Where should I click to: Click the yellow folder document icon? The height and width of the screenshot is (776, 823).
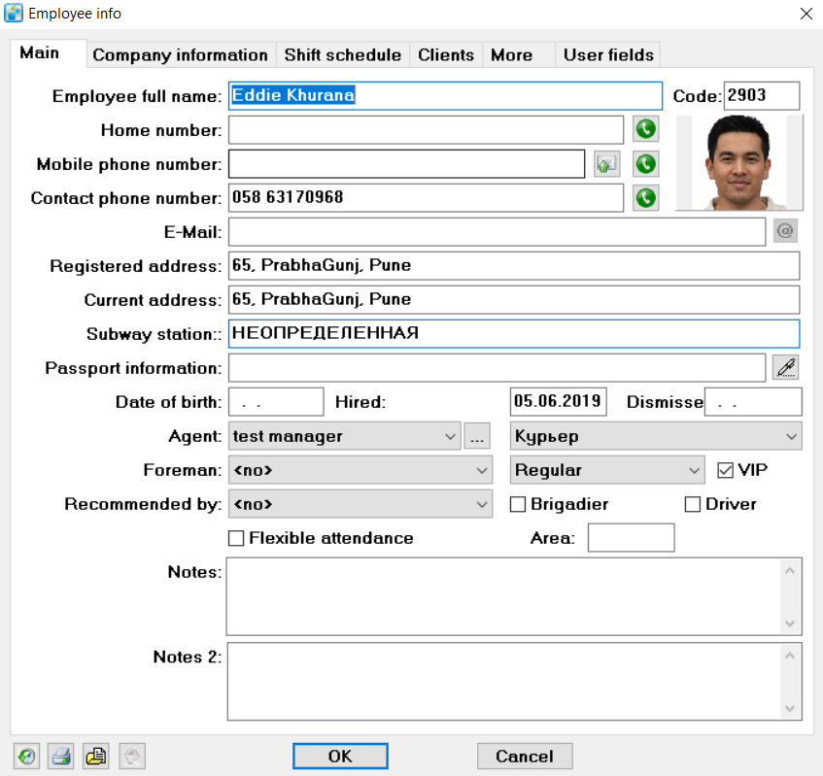click(94, 756)
